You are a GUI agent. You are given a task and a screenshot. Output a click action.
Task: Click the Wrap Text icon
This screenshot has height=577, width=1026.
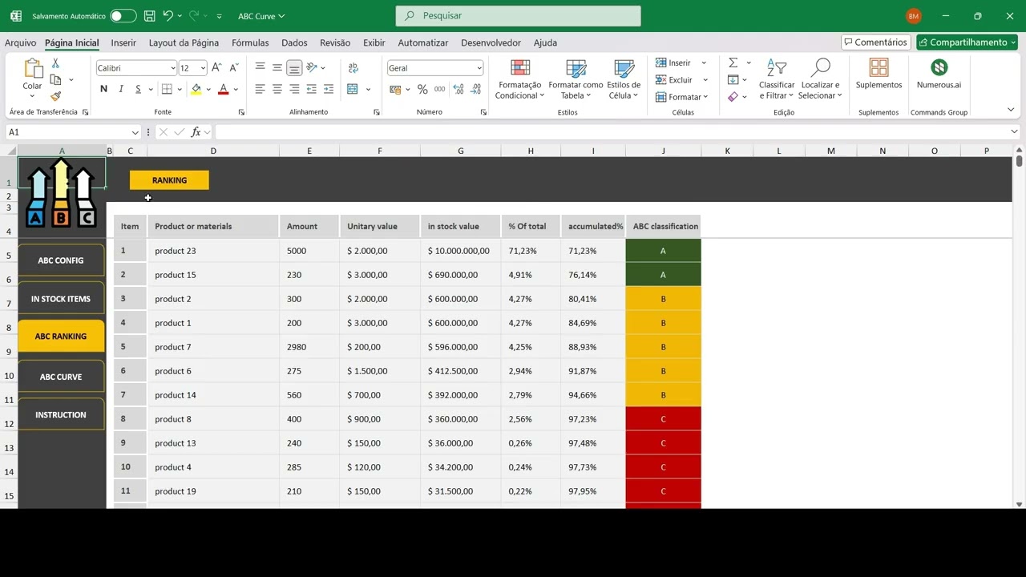coord(353,68)
